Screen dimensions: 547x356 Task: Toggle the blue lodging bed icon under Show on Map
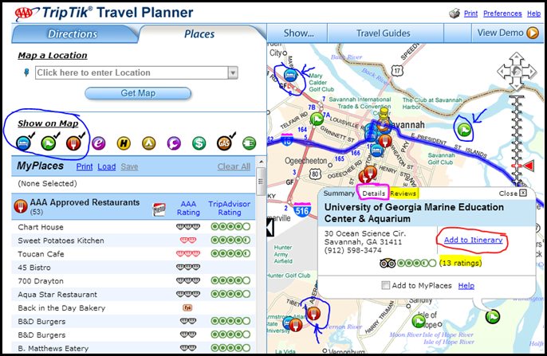[x=23, y=143]
